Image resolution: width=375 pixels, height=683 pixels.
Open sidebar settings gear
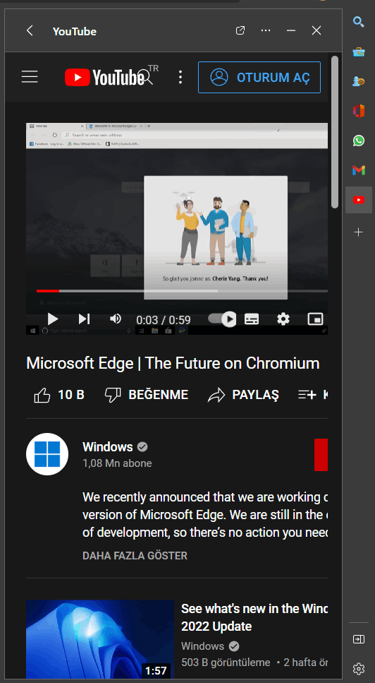coord(359,668)
